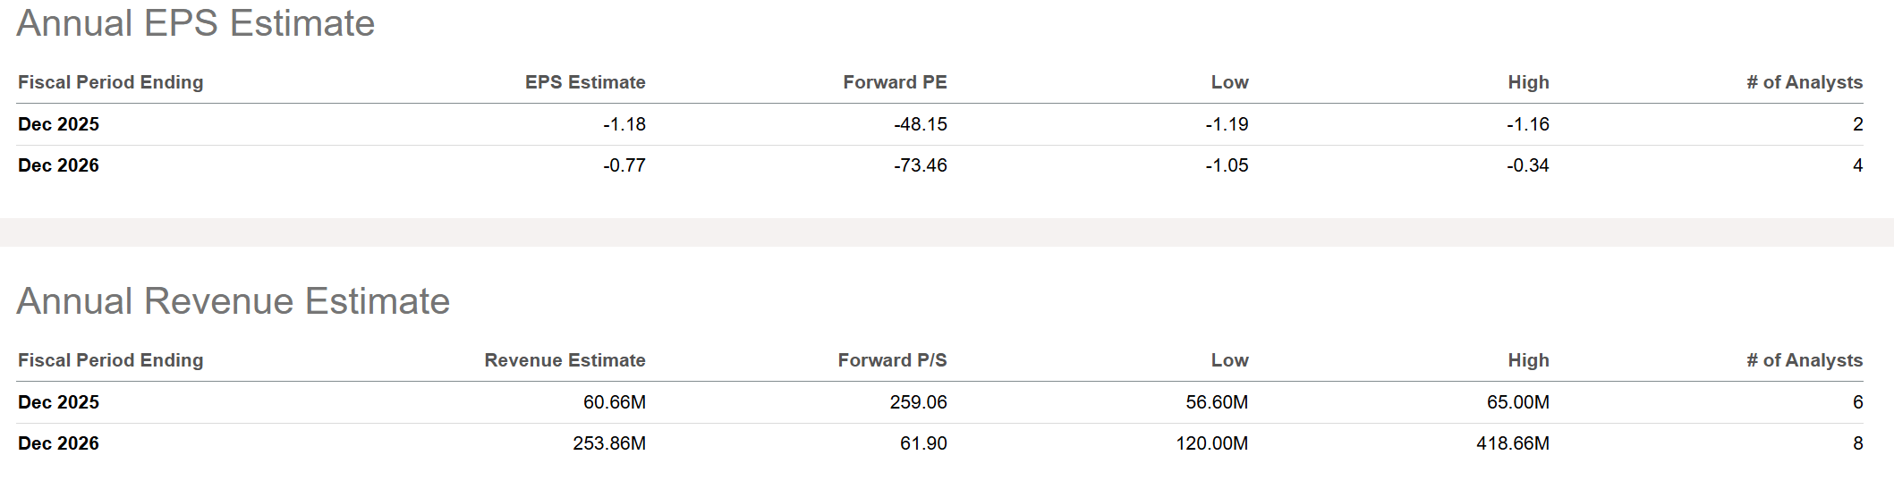Select Dec 2025 row label in EPS table

pyautogui.click(x=59, y=124)
